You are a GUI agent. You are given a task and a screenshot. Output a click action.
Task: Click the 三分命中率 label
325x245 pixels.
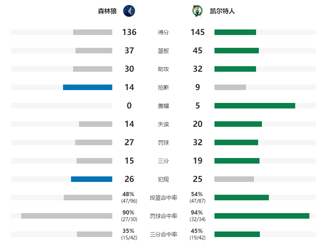[x=163, y=234]
